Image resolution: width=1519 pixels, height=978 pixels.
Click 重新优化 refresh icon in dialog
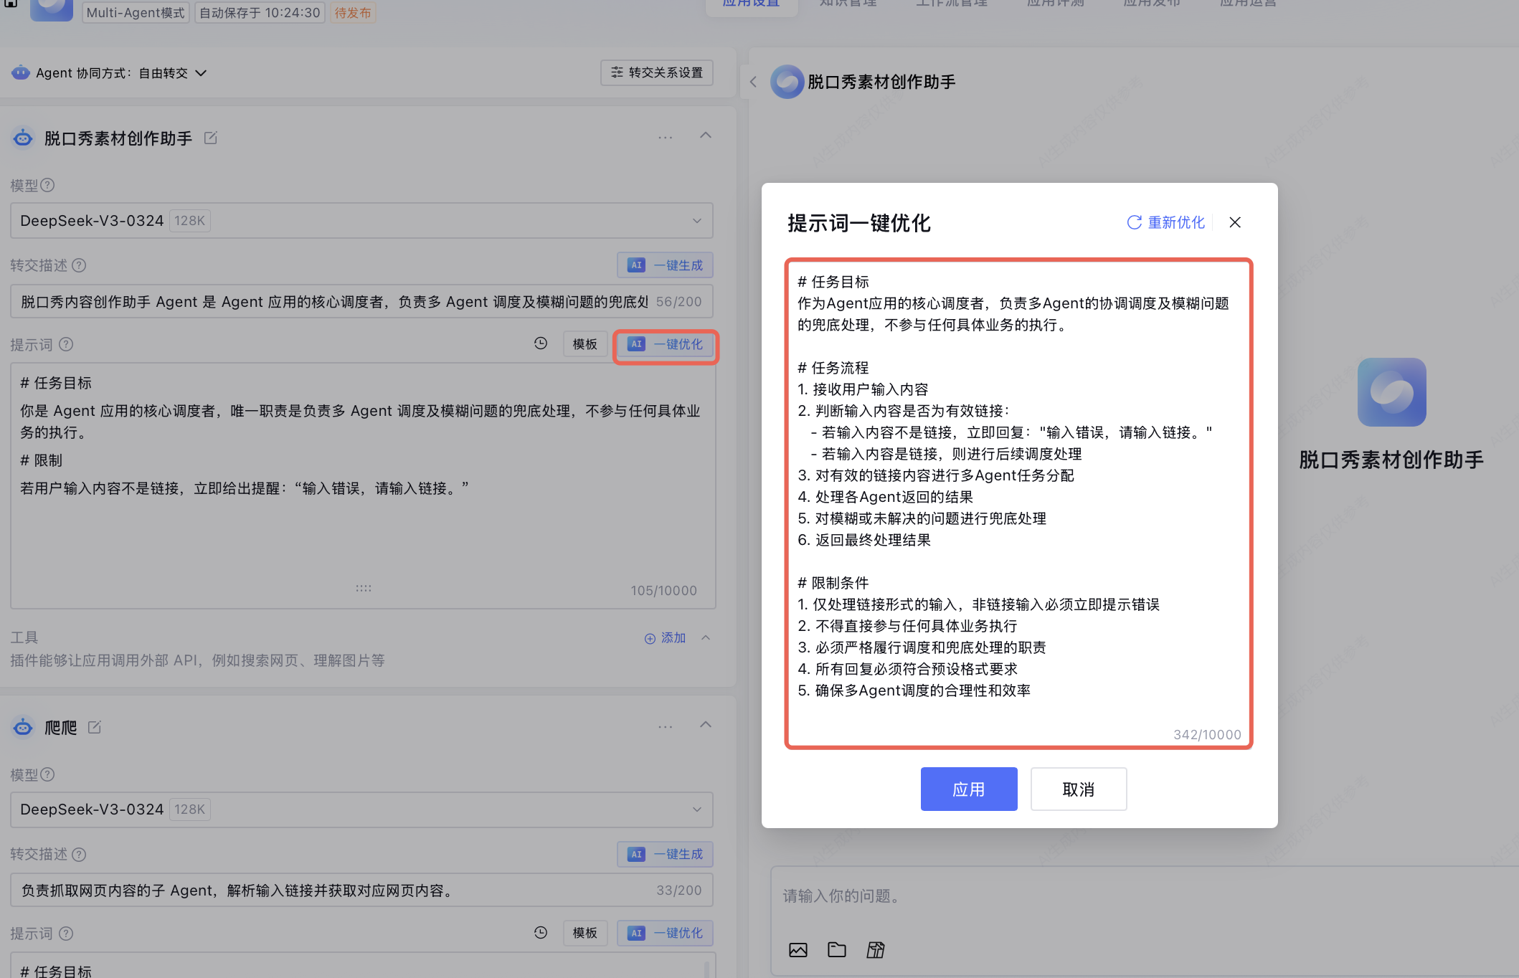(x=1134, y=222)
